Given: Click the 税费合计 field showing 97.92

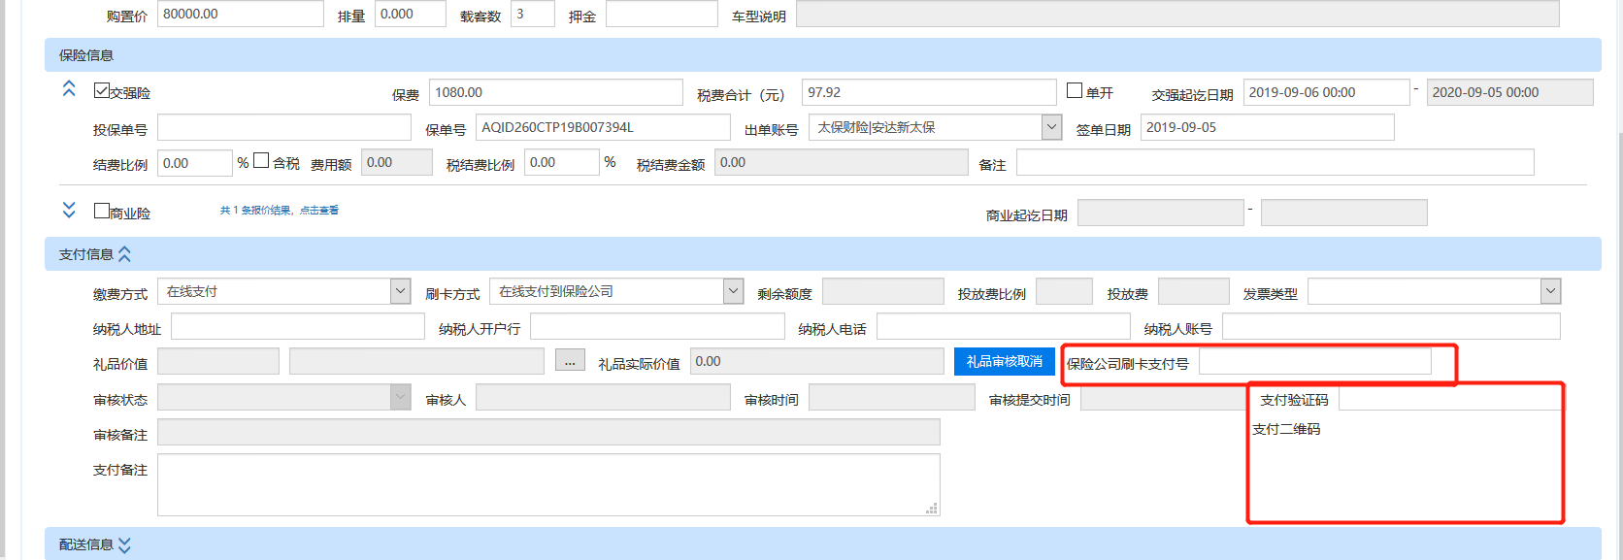Looking at the screenshot, I should coord(929,92).
